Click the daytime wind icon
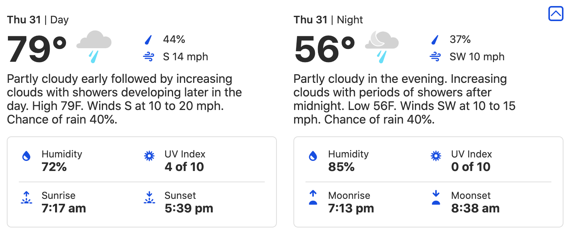This screenshot has height=232, width=568. pos(148,57)
